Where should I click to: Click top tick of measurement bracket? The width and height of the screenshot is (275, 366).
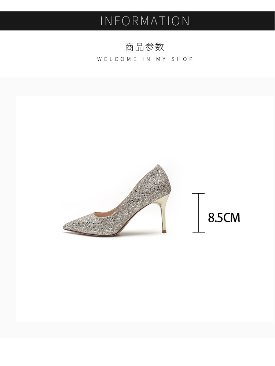pos(198,194)
